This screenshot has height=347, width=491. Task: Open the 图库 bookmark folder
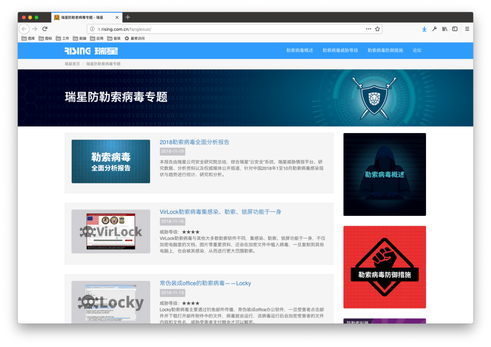click(29, 38)
